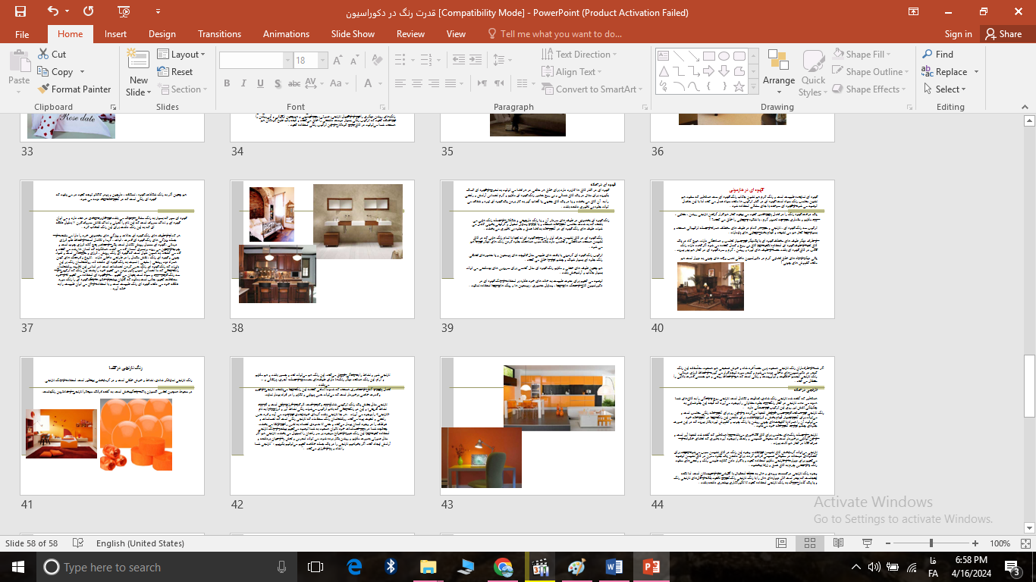This screenshot has width=1036, height=582.
Task: Switch to Normal view in status bar
Action: [x=781, y=543]
